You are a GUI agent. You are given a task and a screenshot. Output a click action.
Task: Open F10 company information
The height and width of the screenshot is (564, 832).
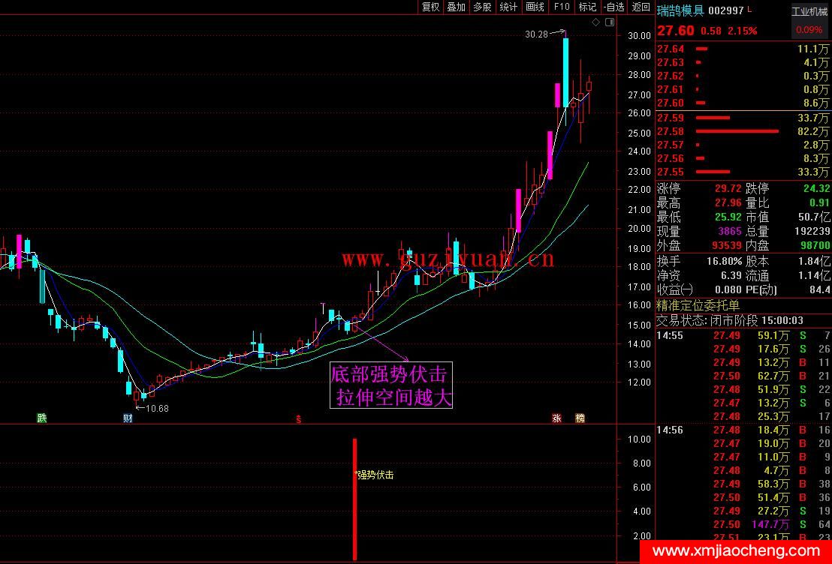click(562, 7)
